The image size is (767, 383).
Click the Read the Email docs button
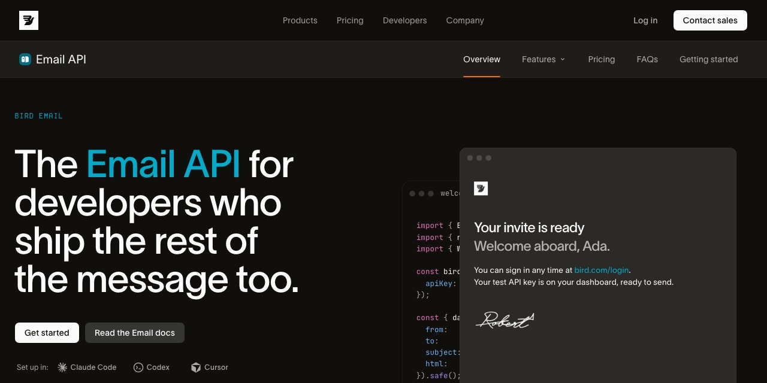[x=135, y=333]
